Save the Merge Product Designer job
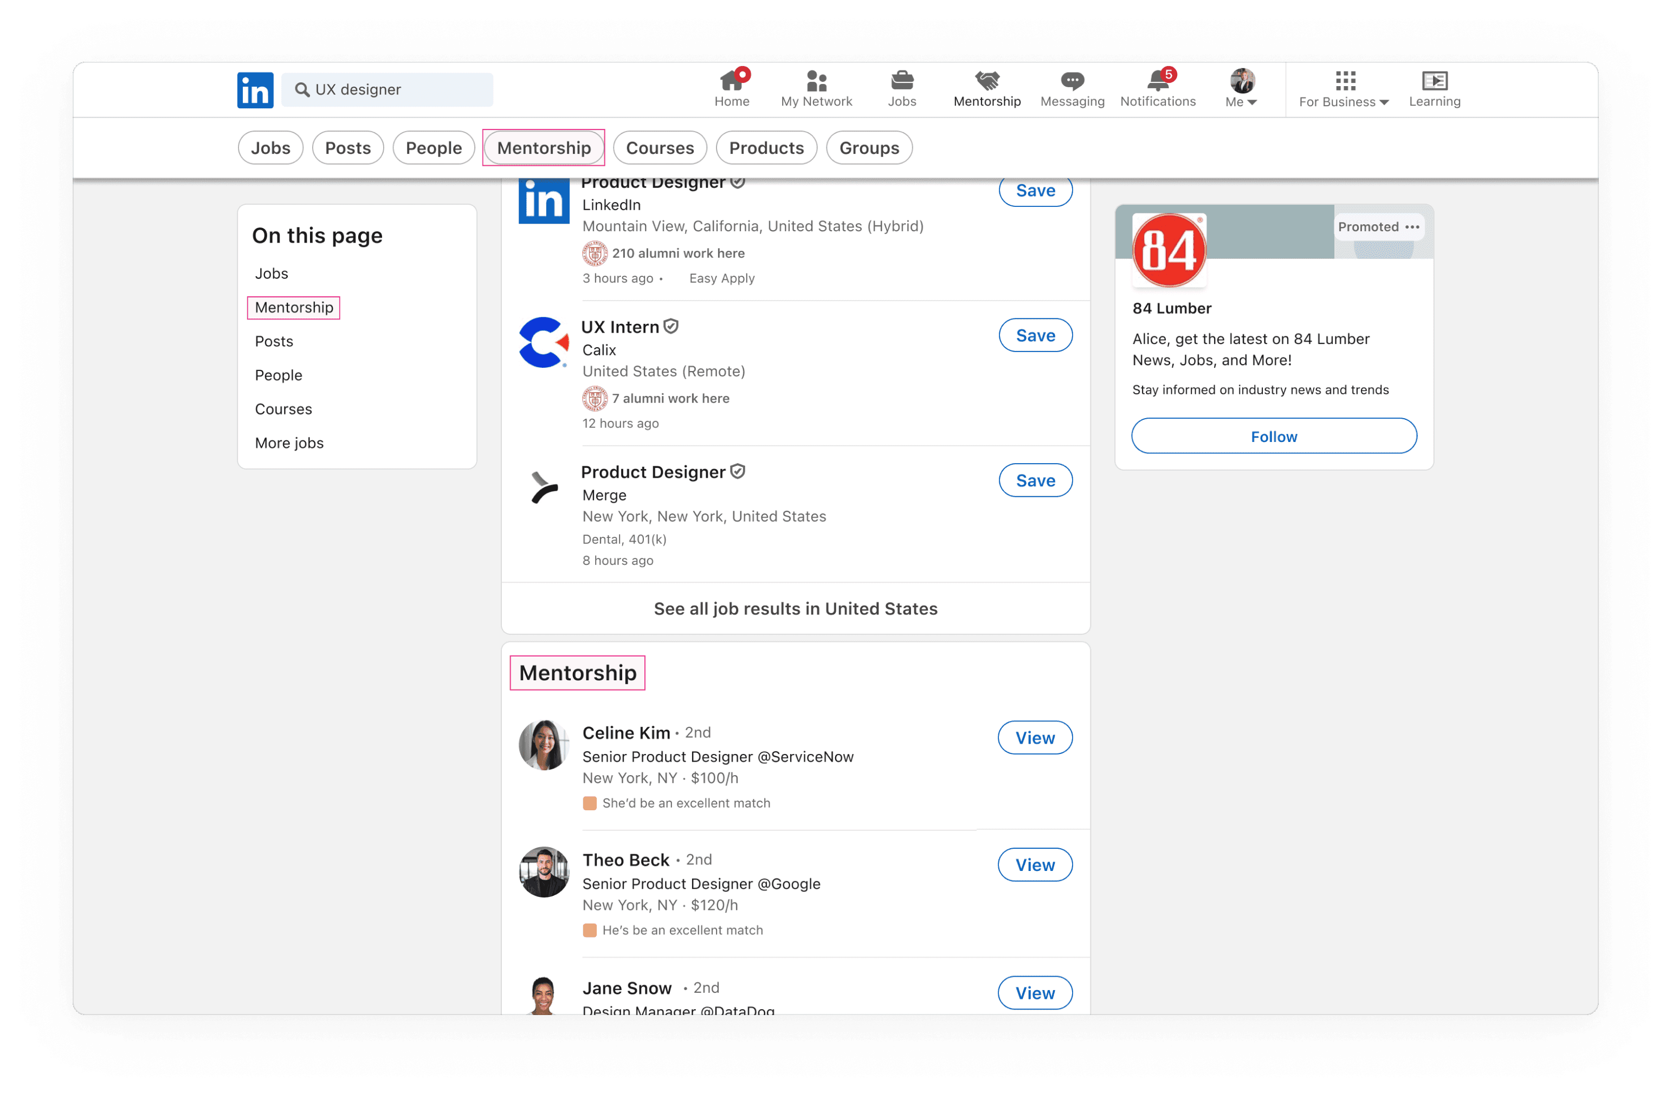Viewport: 1672px width, 1099px height. [x=1036, y=481]
